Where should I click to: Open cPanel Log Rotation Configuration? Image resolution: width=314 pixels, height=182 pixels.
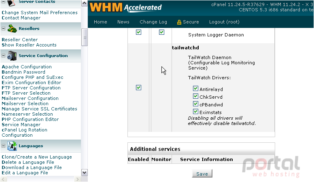pos(24,133)
